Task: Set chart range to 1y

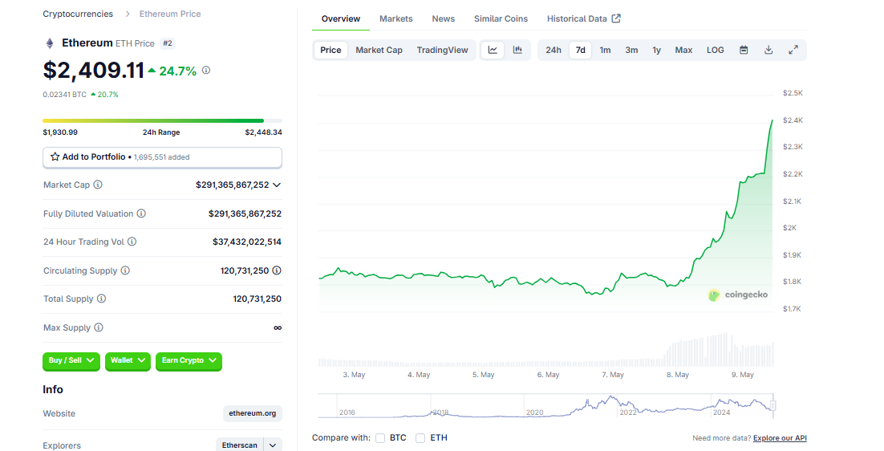Action: point(657,50)
